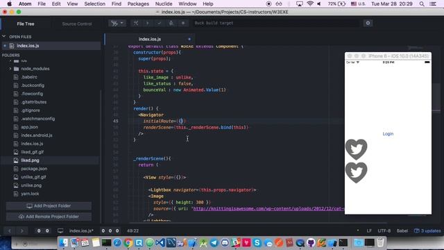Click the Add Remote Project Folder button

pyautogui.click(x=49, y=217)
